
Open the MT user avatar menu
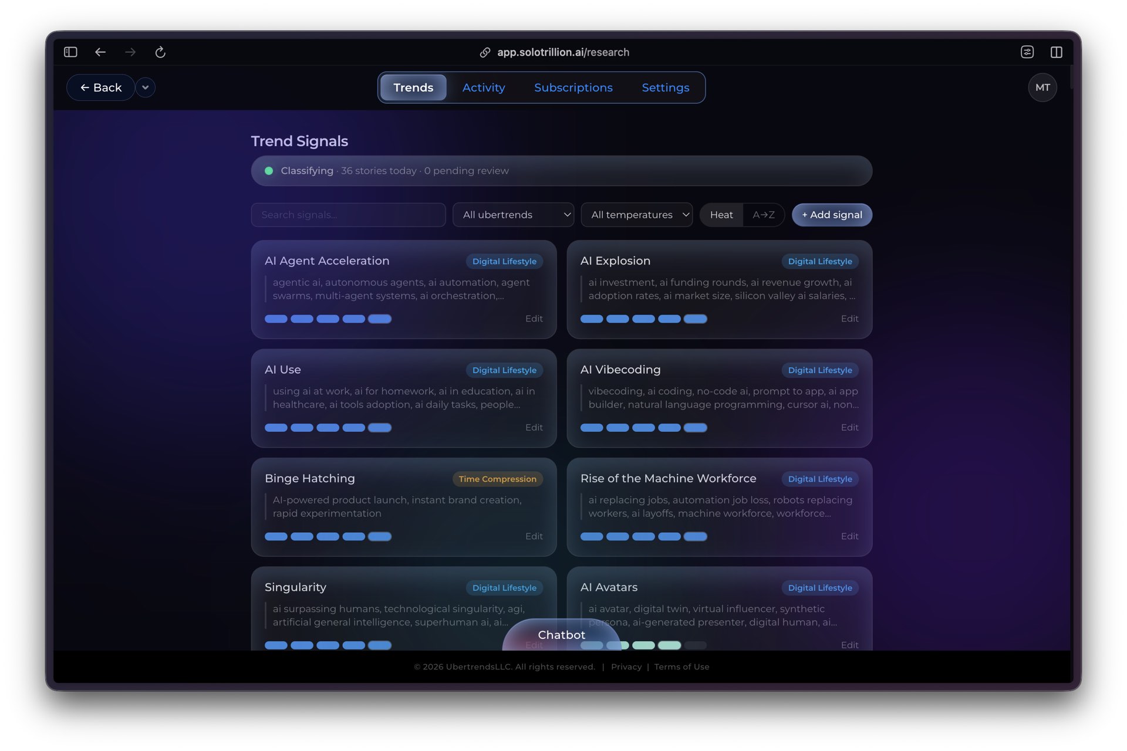(1042, 87)
